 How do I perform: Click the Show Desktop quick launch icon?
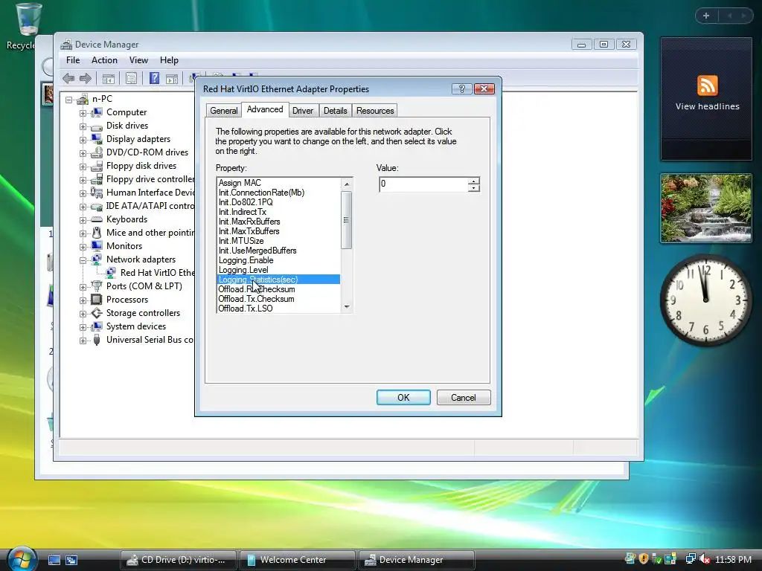click(54, 560)
